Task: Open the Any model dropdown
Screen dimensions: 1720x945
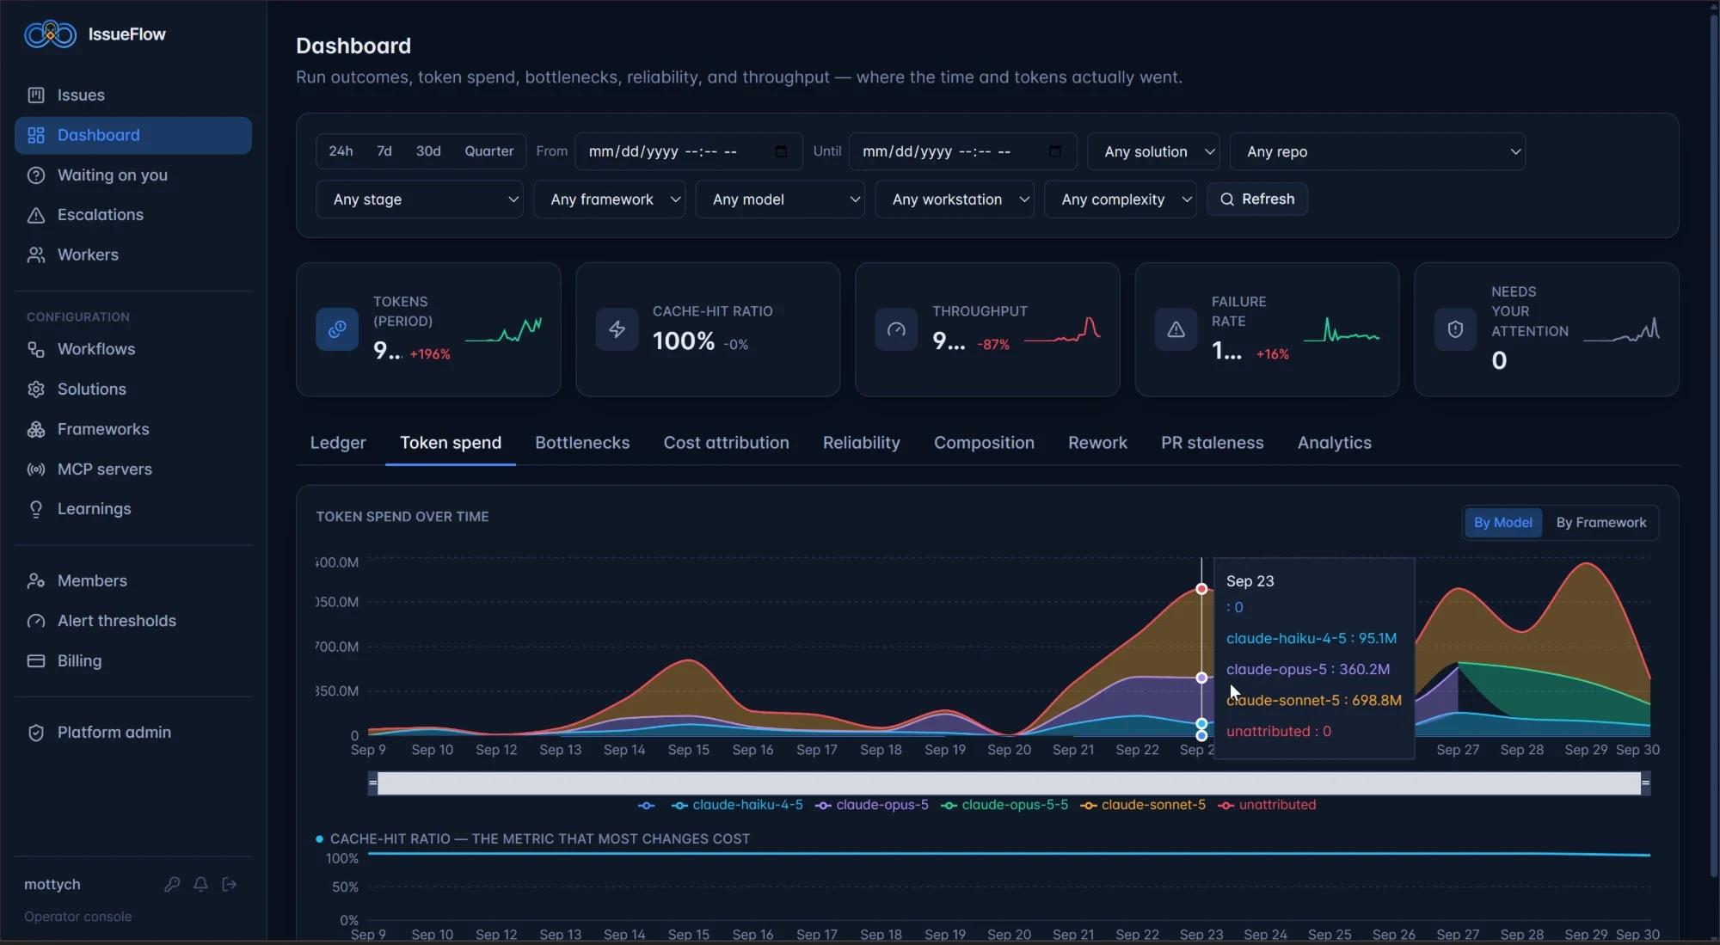Action: [x=780, y=199]
